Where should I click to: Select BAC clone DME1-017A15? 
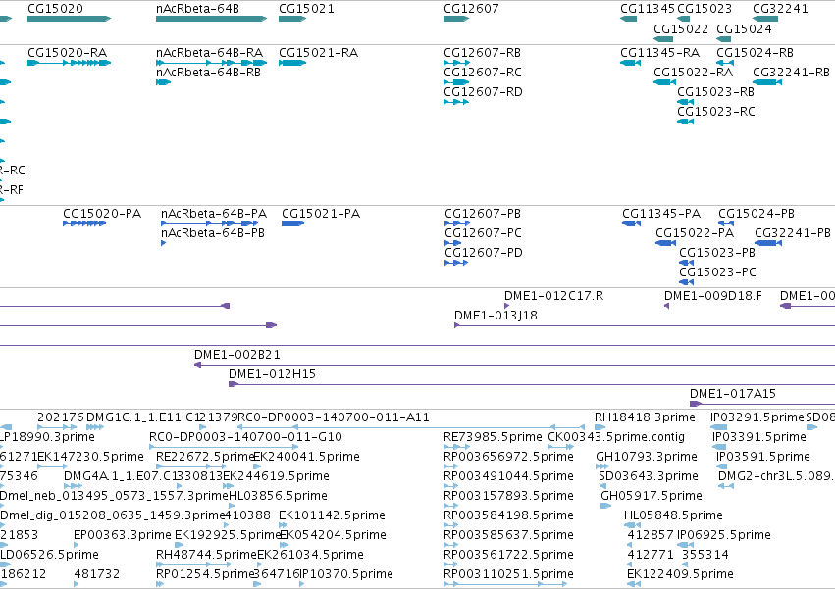click(x=762, y=405)
